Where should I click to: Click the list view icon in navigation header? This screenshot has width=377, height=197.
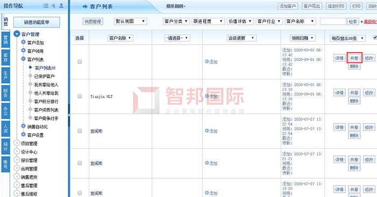(x=46, y=6)
